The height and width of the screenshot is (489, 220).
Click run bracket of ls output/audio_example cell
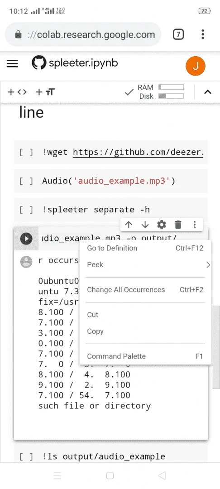click(26, 457)
